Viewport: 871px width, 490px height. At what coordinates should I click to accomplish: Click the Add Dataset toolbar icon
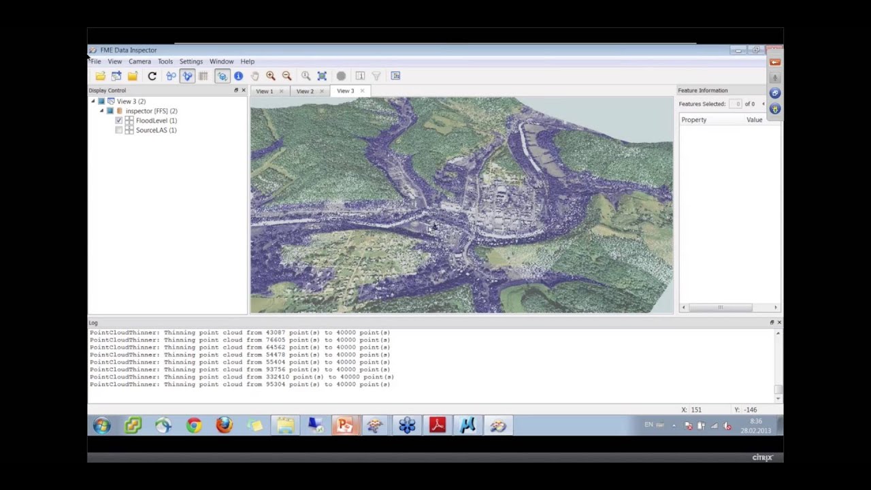pyautogui.click(x=116, y=76)
